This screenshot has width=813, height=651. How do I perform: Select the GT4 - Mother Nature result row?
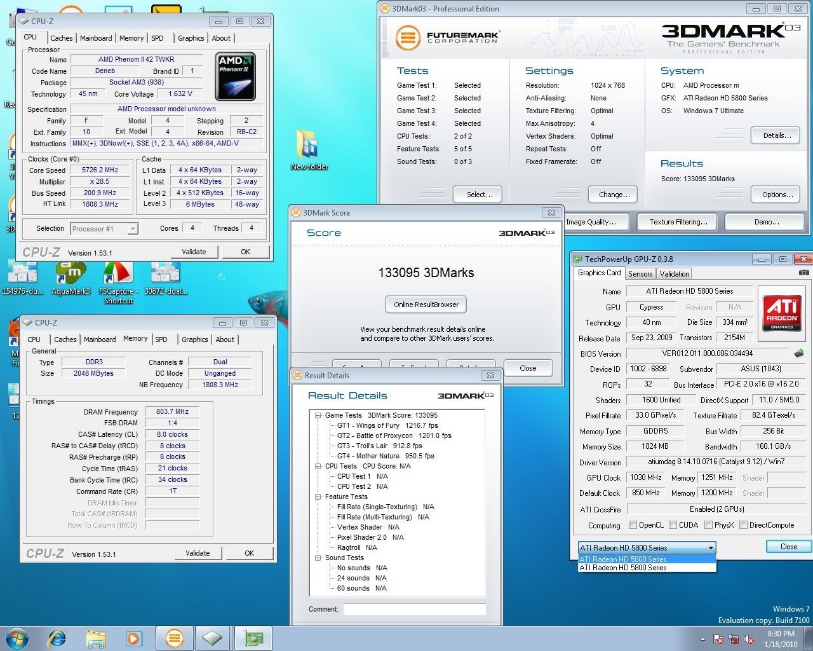[386, 456]
